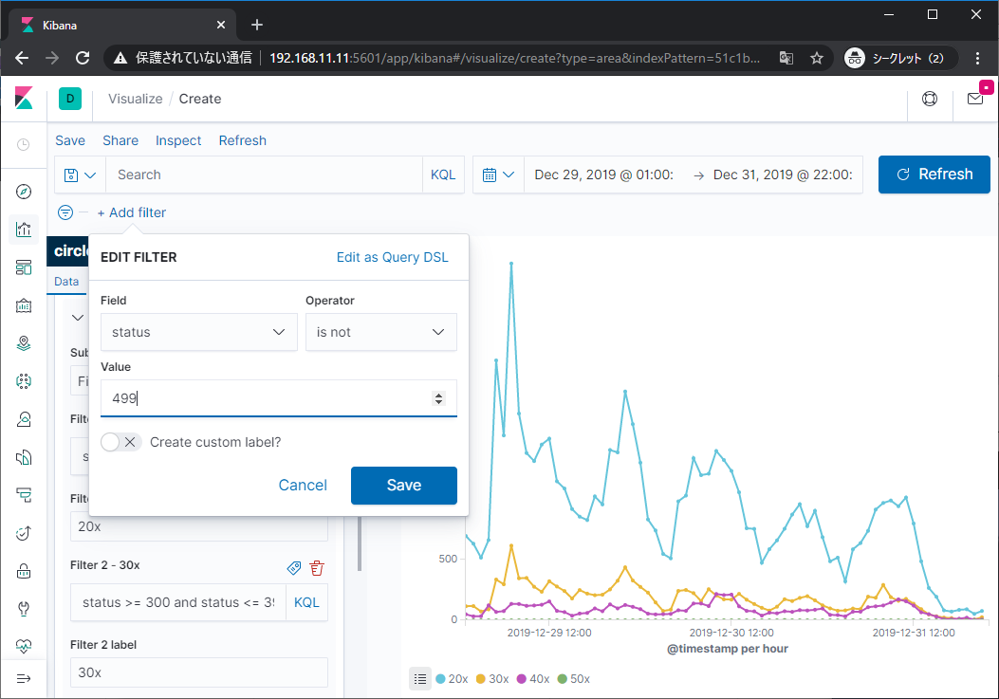Viewport: 999px width, 699px height.
Task: Click Share in the top menu
Action: click(120, 140)
